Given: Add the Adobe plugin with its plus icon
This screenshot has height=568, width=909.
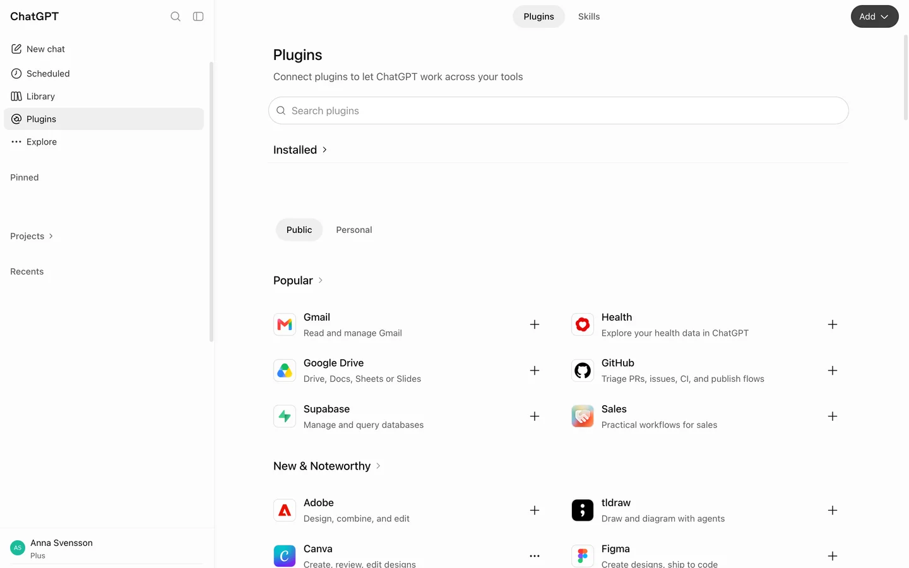Looking at the screenshot, I should click(535, 511).
